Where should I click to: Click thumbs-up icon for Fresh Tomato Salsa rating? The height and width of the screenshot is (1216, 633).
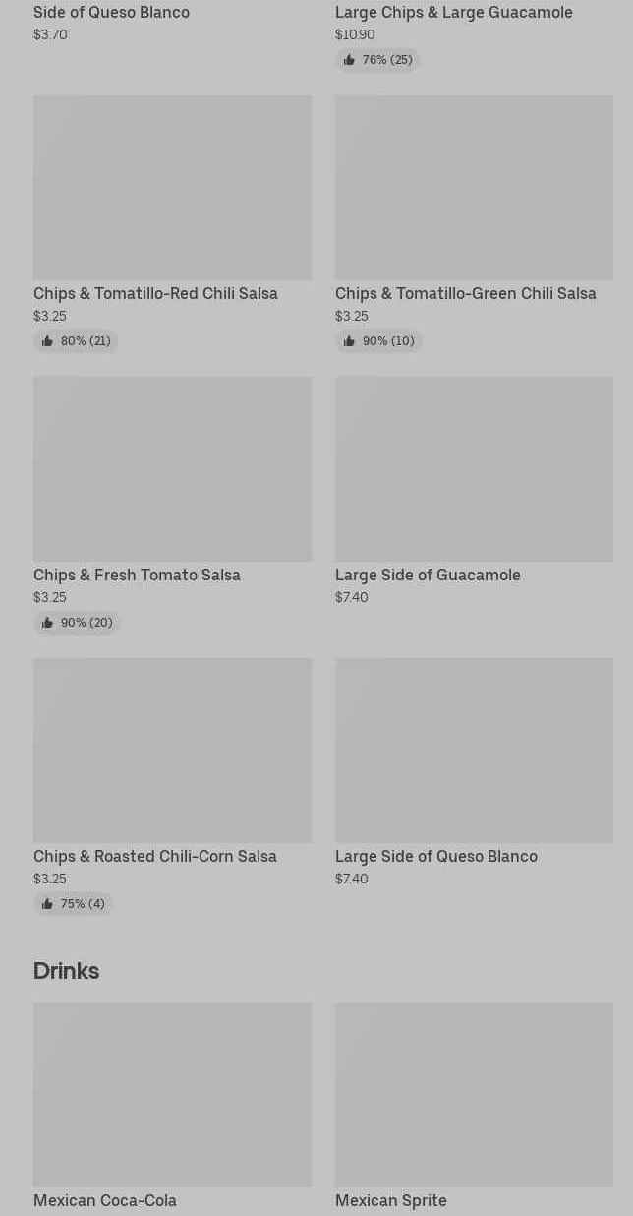click(x=47, y=623)
